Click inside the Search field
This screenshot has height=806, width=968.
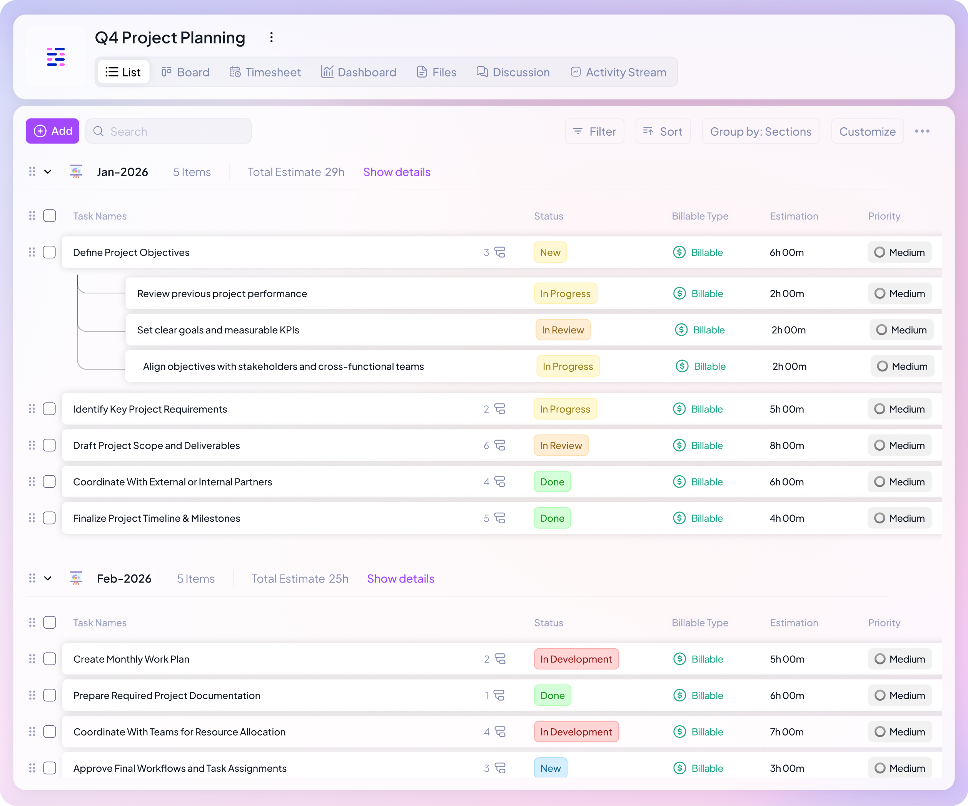[x=168, y=131]
